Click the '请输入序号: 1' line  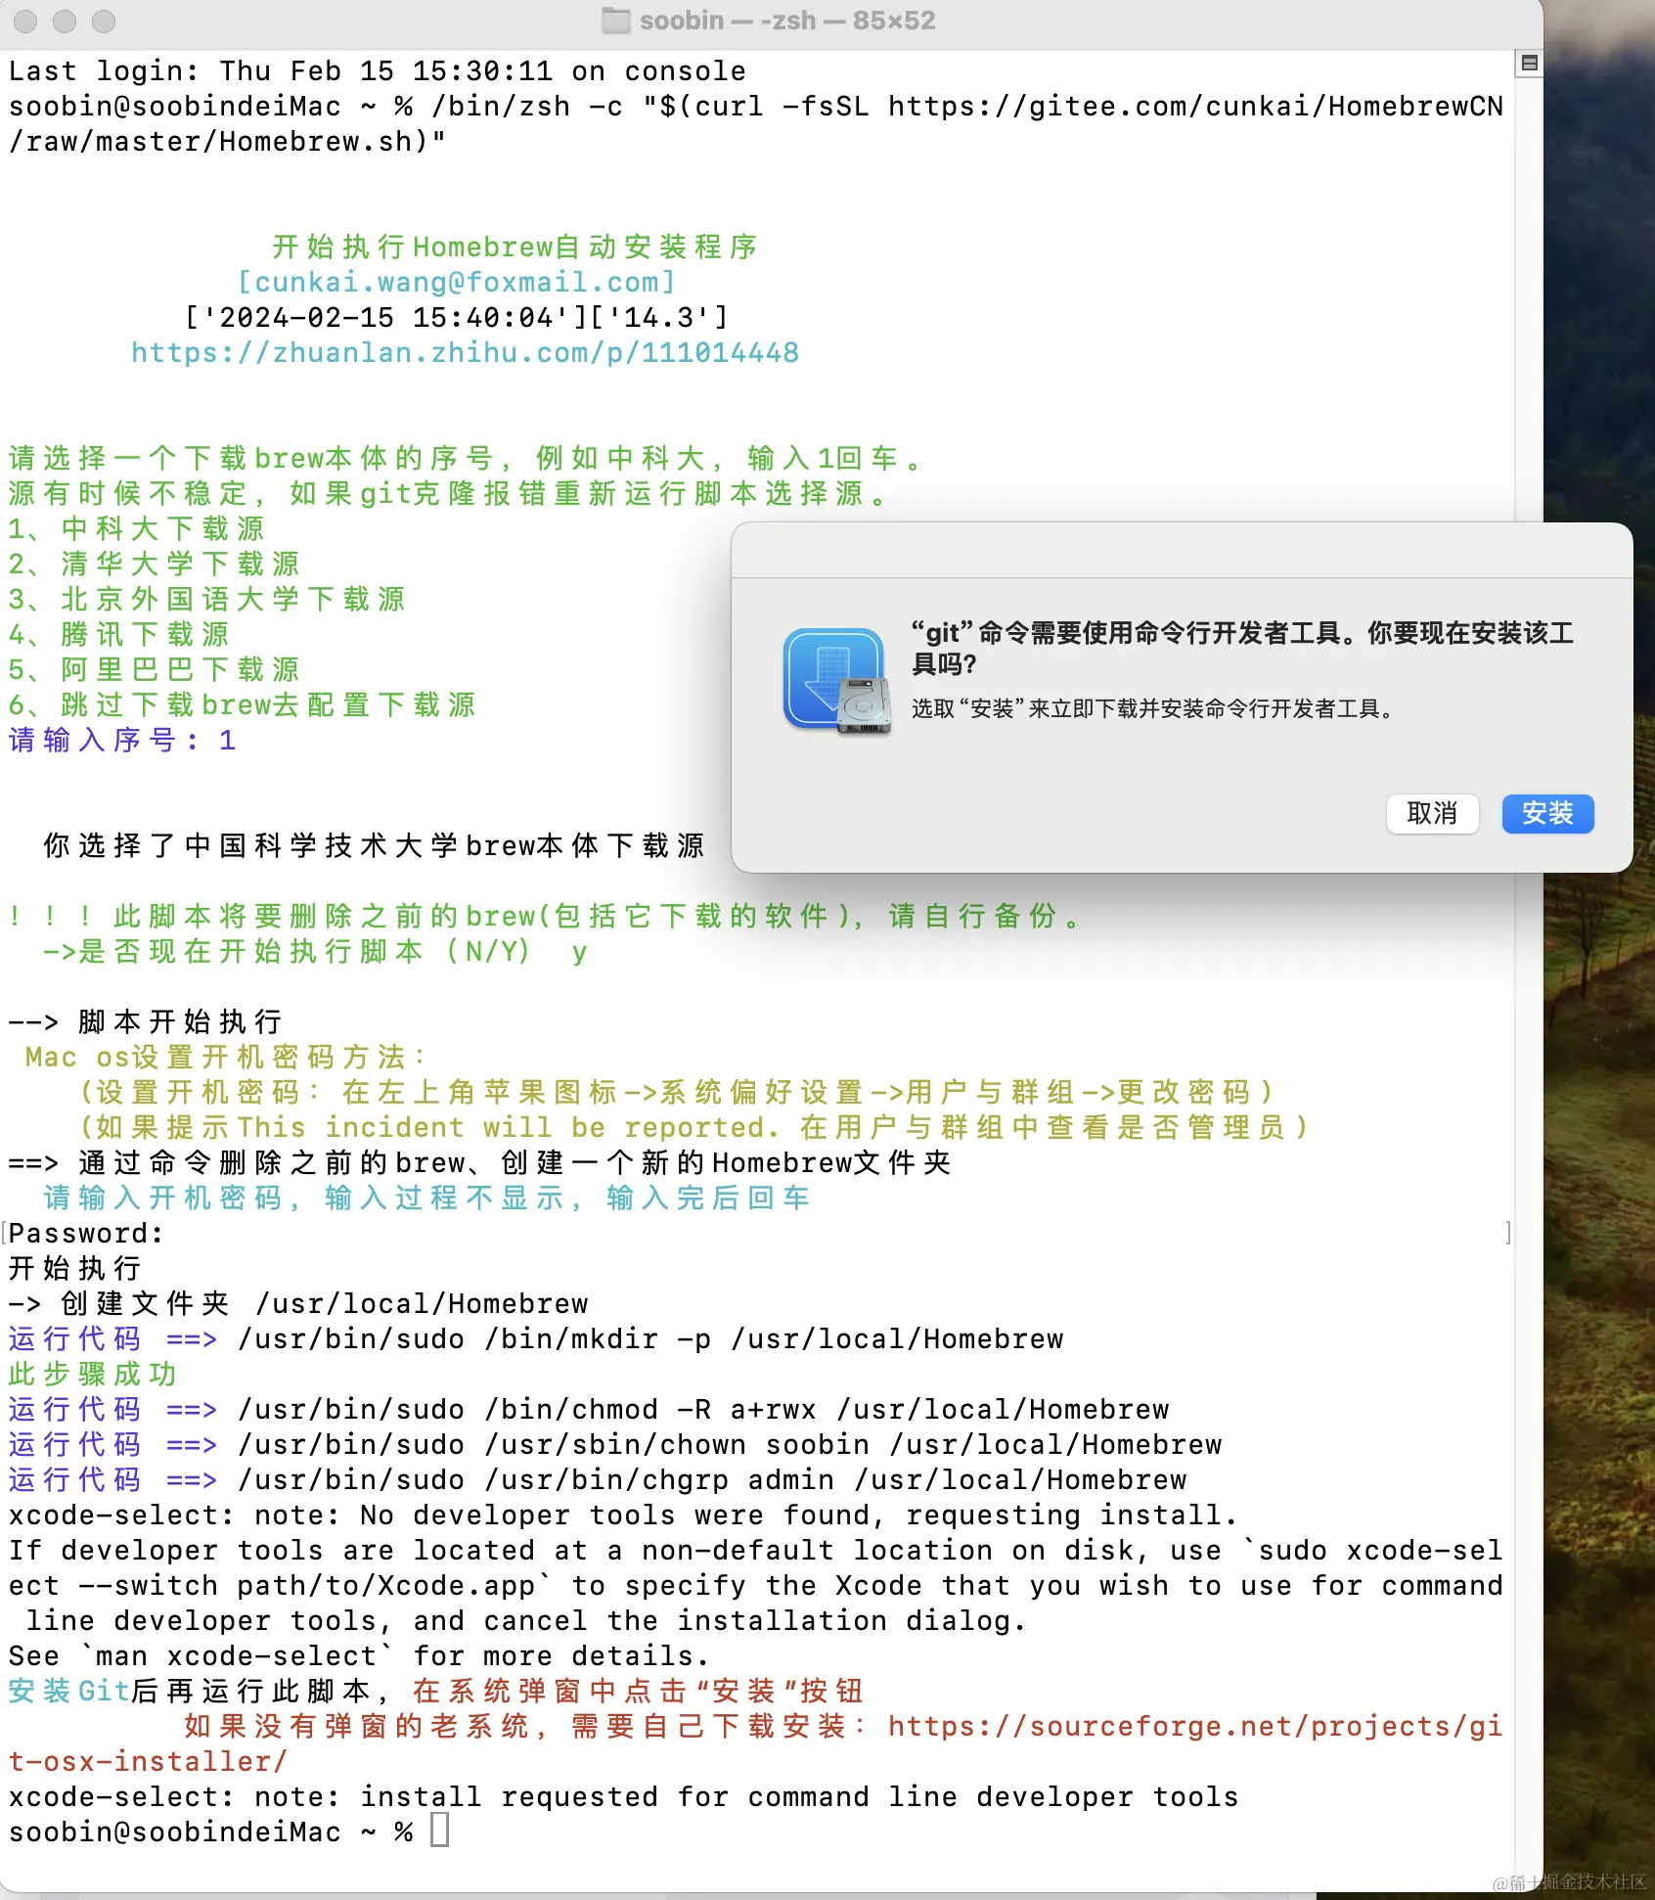click(x=122, y=740)
